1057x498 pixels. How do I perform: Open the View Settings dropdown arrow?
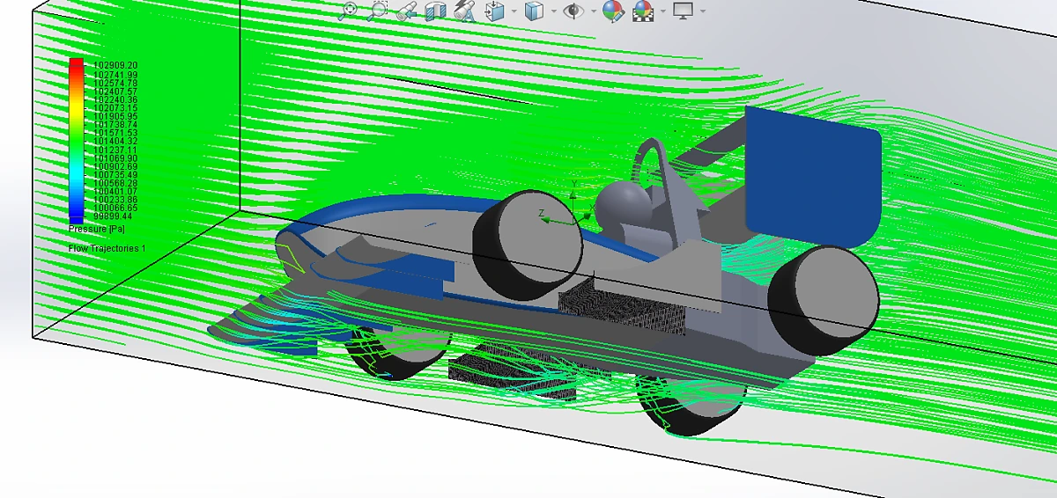pos(703,11)
